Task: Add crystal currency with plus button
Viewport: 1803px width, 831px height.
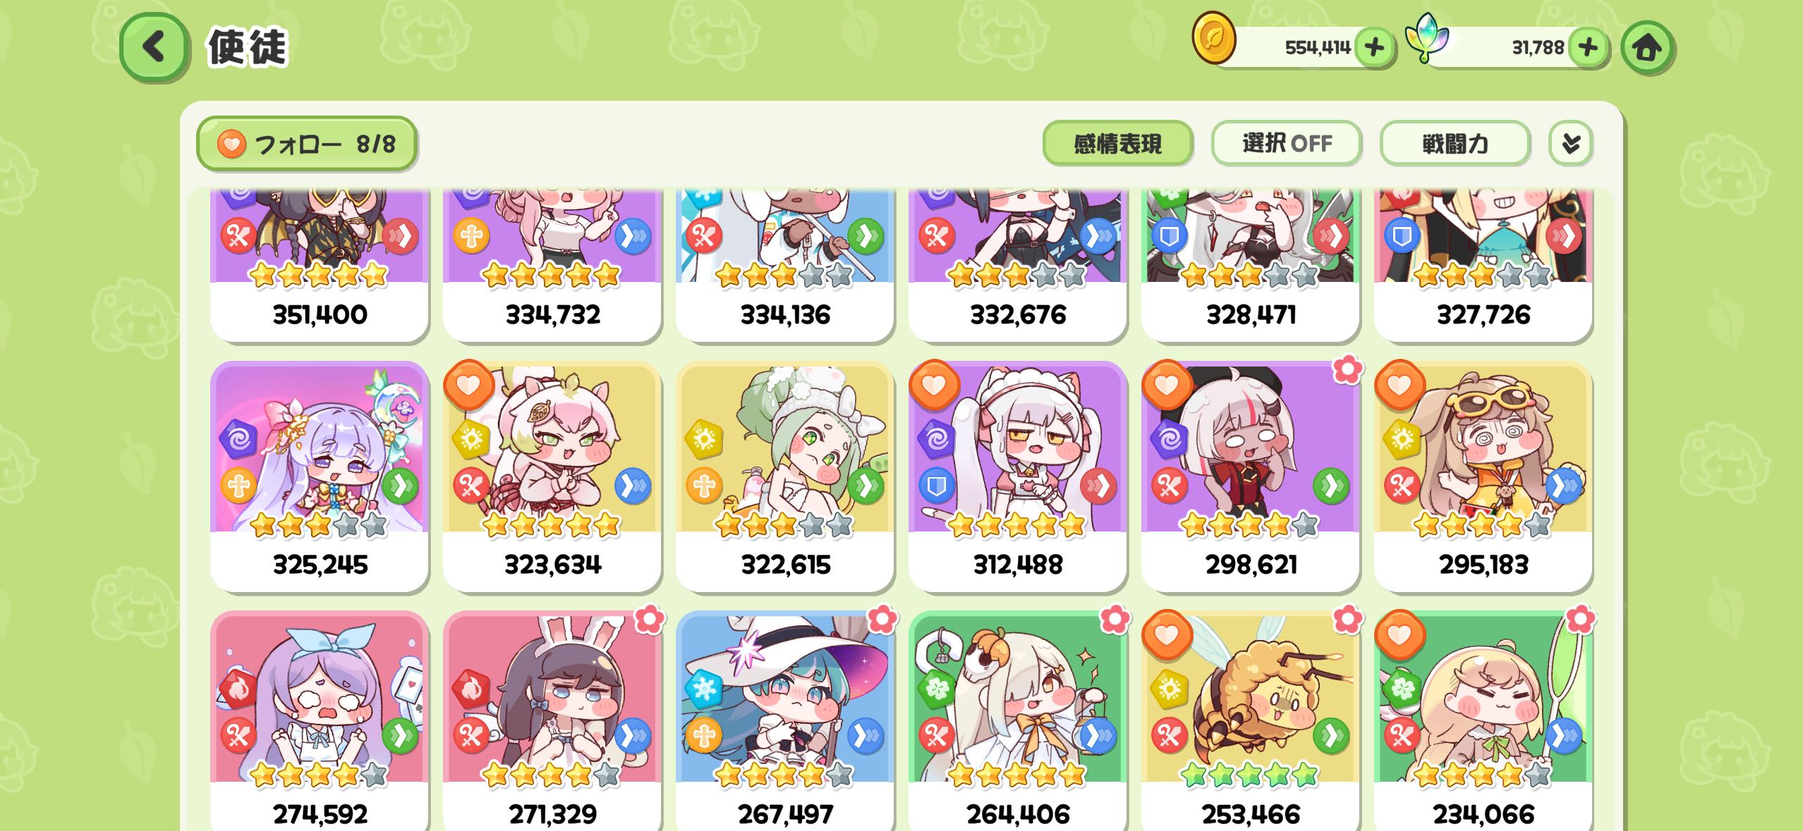Action: point(1589,47)
